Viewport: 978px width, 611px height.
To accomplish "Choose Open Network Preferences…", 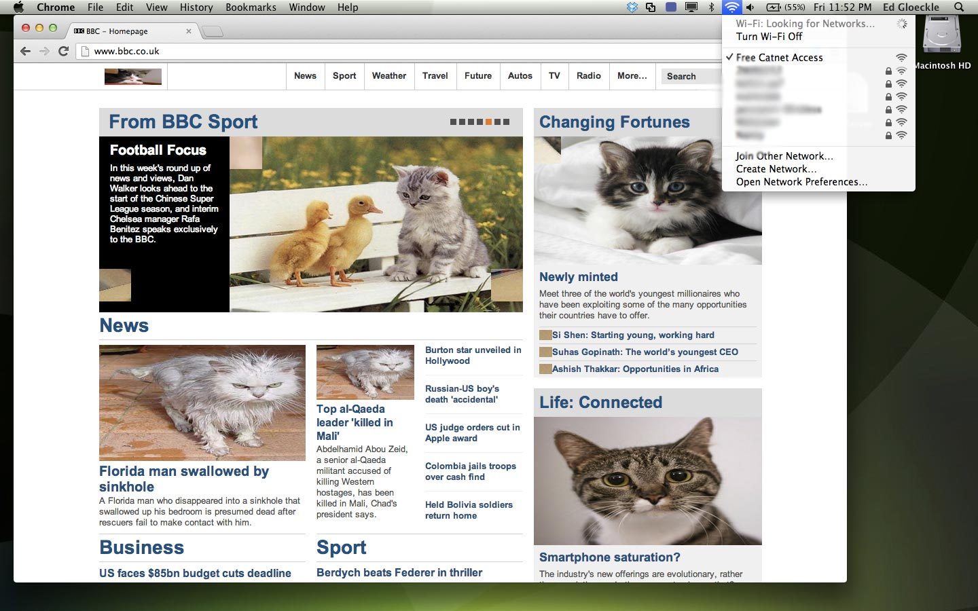I will click(801, 182).
